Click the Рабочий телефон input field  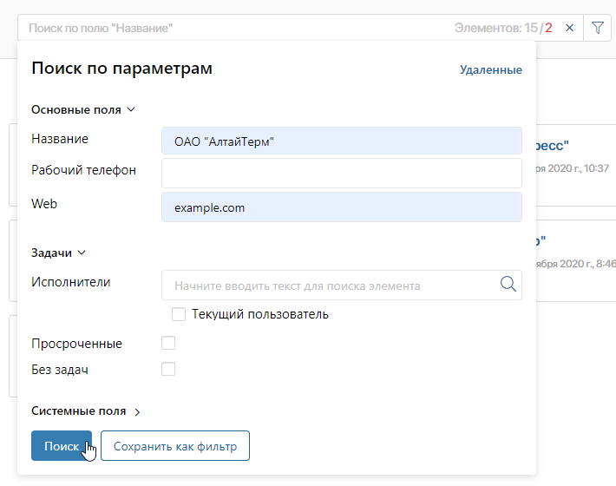coord(341,174)
